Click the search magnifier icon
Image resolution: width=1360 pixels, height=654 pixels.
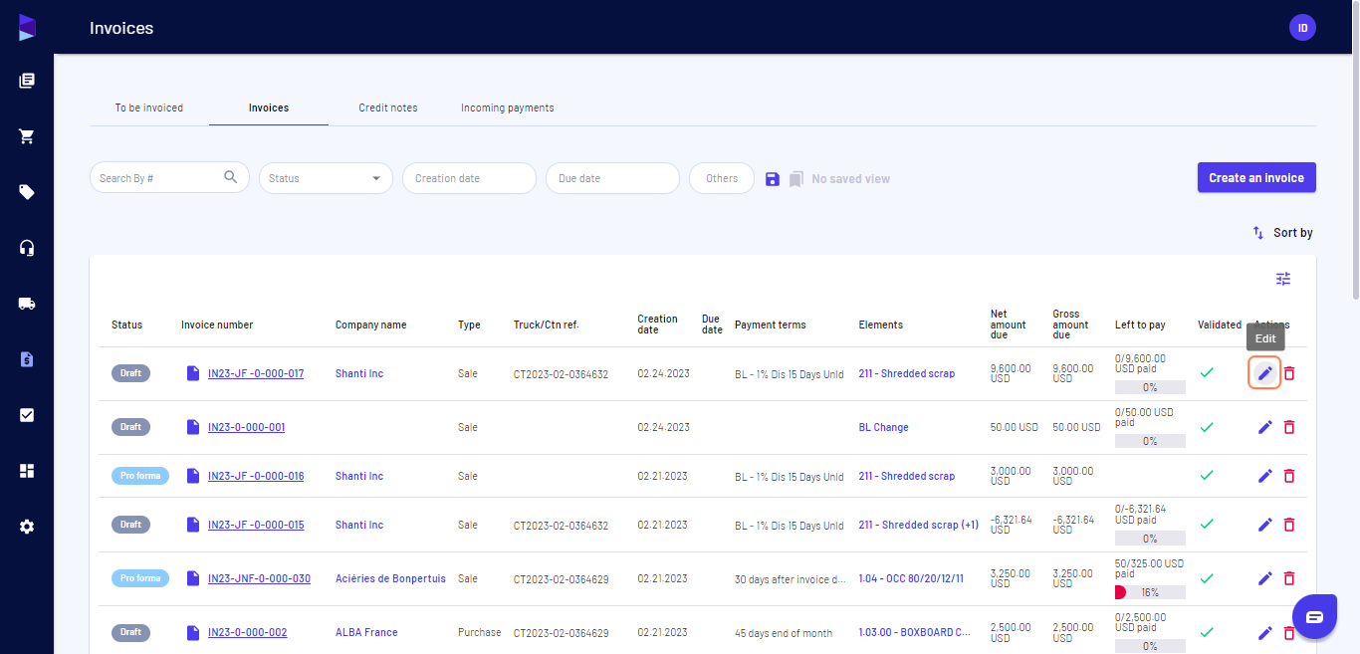coord(231,177)
